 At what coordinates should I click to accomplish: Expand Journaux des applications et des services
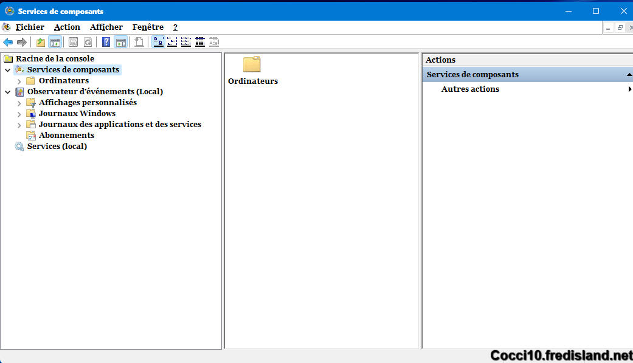pyautogui.click(x=19, y=125)
